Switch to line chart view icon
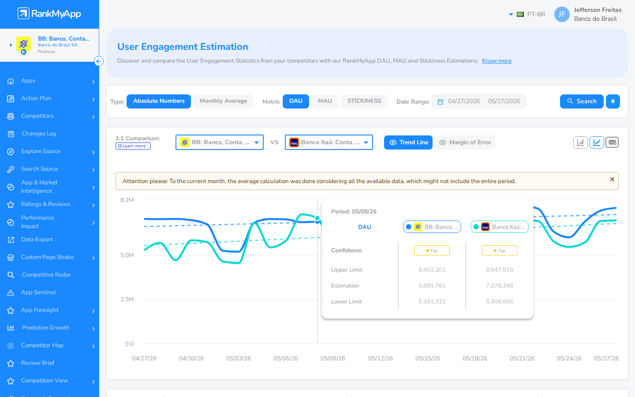 coord(597,142)
